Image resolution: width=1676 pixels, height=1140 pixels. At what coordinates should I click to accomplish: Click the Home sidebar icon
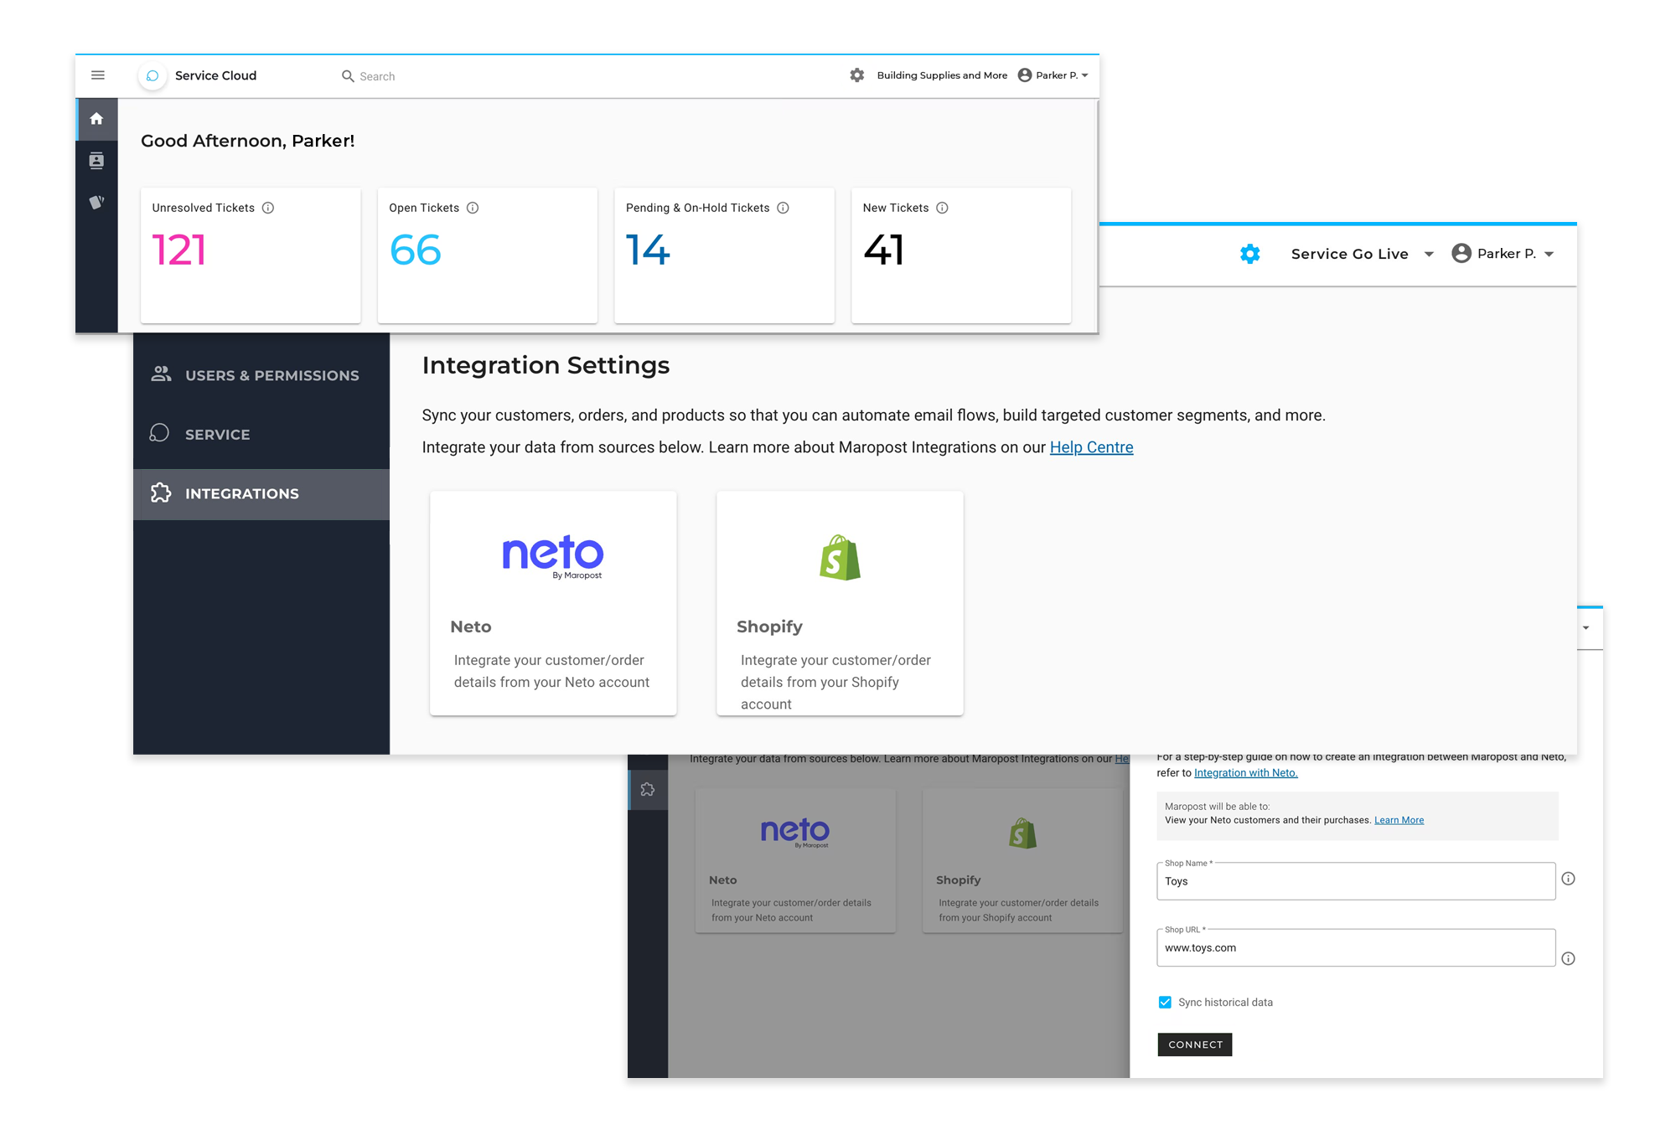coord(96,119)
